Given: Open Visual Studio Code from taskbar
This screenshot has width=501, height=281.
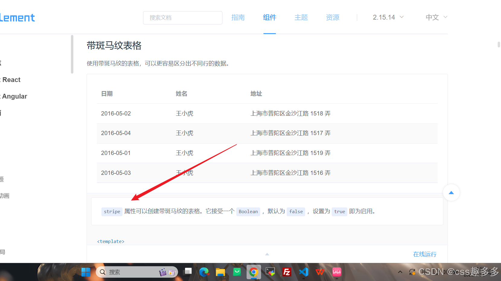Looking at the screenshot, I should [x=303, y=272].
